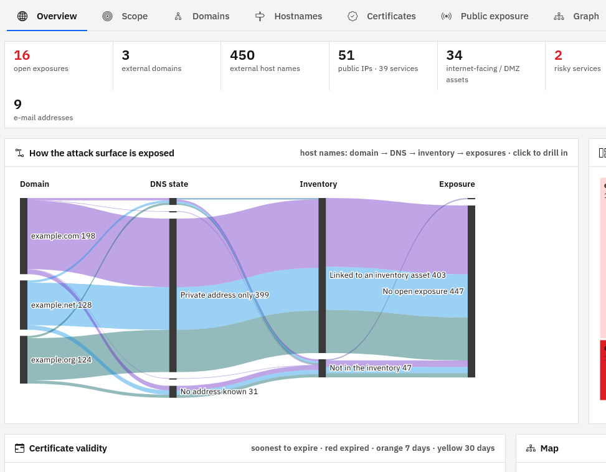Screen dimensions: 606x472
Task: Click the network icon beside Map heading
Action: [531, 448]
